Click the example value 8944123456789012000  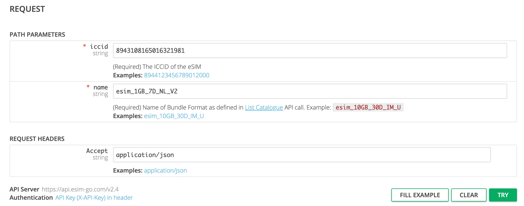[177, 75]
